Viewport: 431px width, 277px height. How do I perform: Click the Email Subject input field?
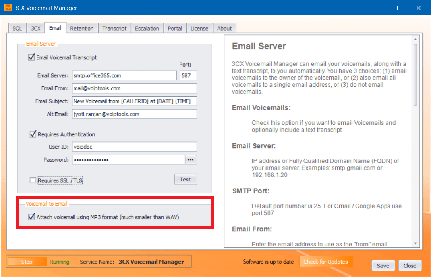pyautogui.click(x=134, y=101)
